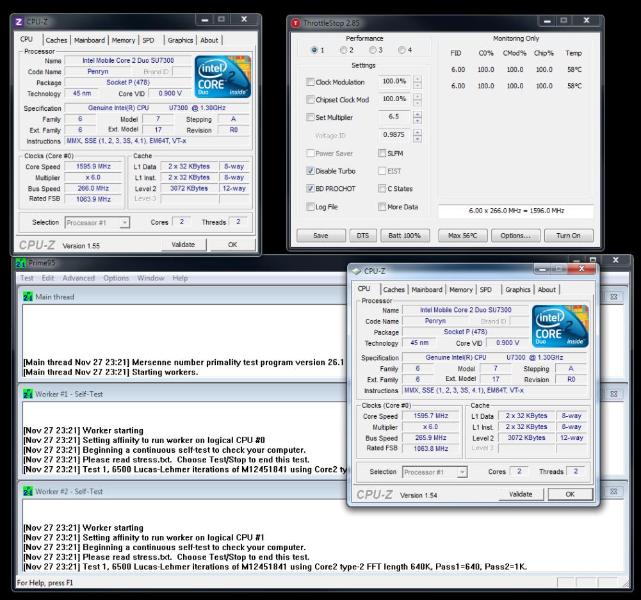This screenshot has height=600, width=641.
Task: Click Bus Speed '265.9 MHz' in CPU-Z 1.54
Action: [431, 438]
